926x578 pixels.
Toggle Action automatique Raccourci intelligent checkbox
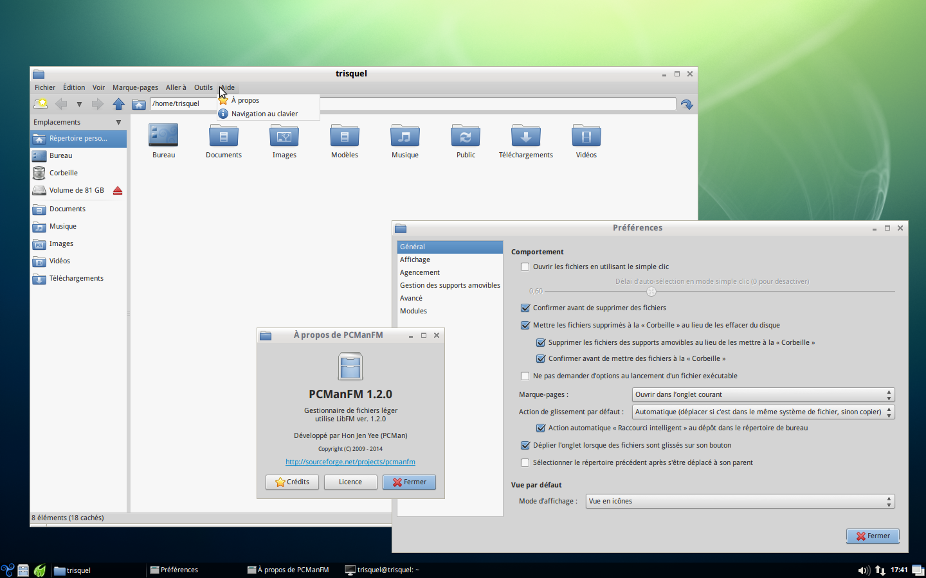[541, 428]
